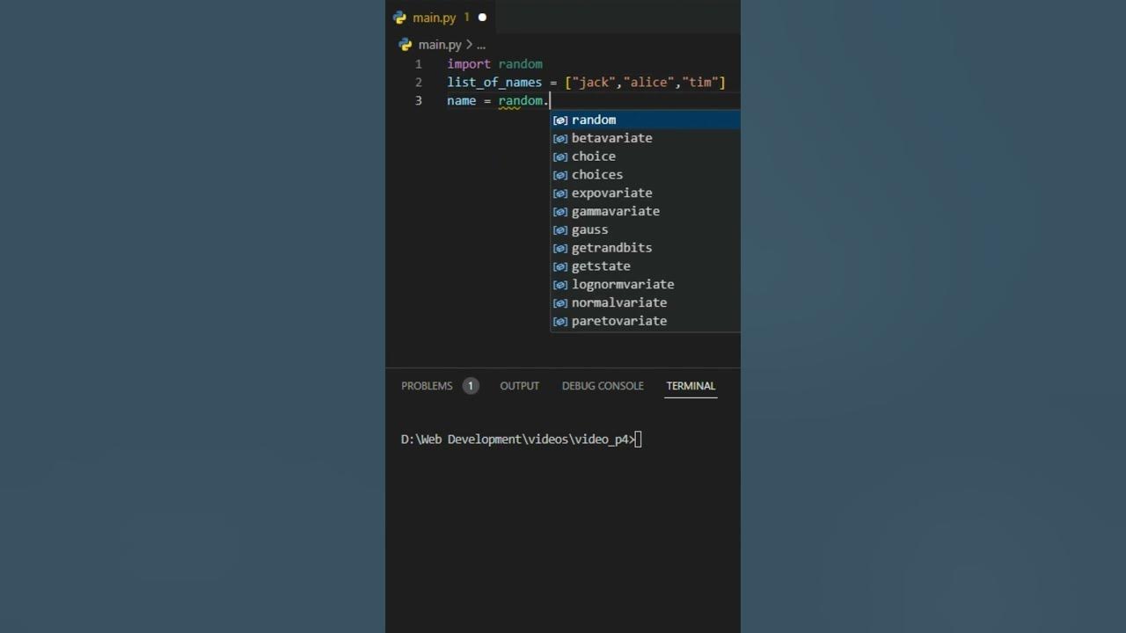Switch to the OUTPUT panel tab
Image resolution: width=1126 pixels, height=633 pixels.
coord(519,386)
